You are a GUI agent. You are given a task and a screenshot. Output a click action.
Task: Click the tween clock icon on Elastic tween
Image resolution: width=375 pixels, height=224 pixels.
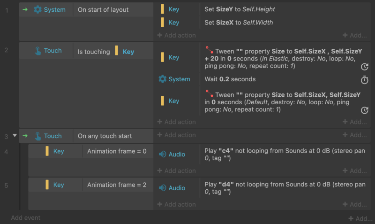click(x=365, y=67)
